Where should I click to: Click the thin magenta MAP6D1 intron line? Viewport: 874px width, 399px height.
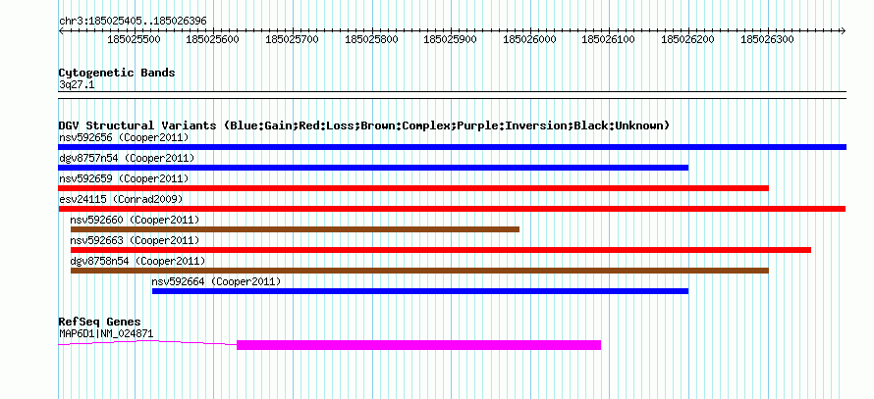[147, 343]
